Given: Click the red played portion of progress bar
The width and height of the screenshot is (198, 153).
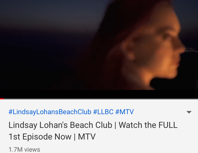Looking at the screenshot, I should click(x=2, y=99).
